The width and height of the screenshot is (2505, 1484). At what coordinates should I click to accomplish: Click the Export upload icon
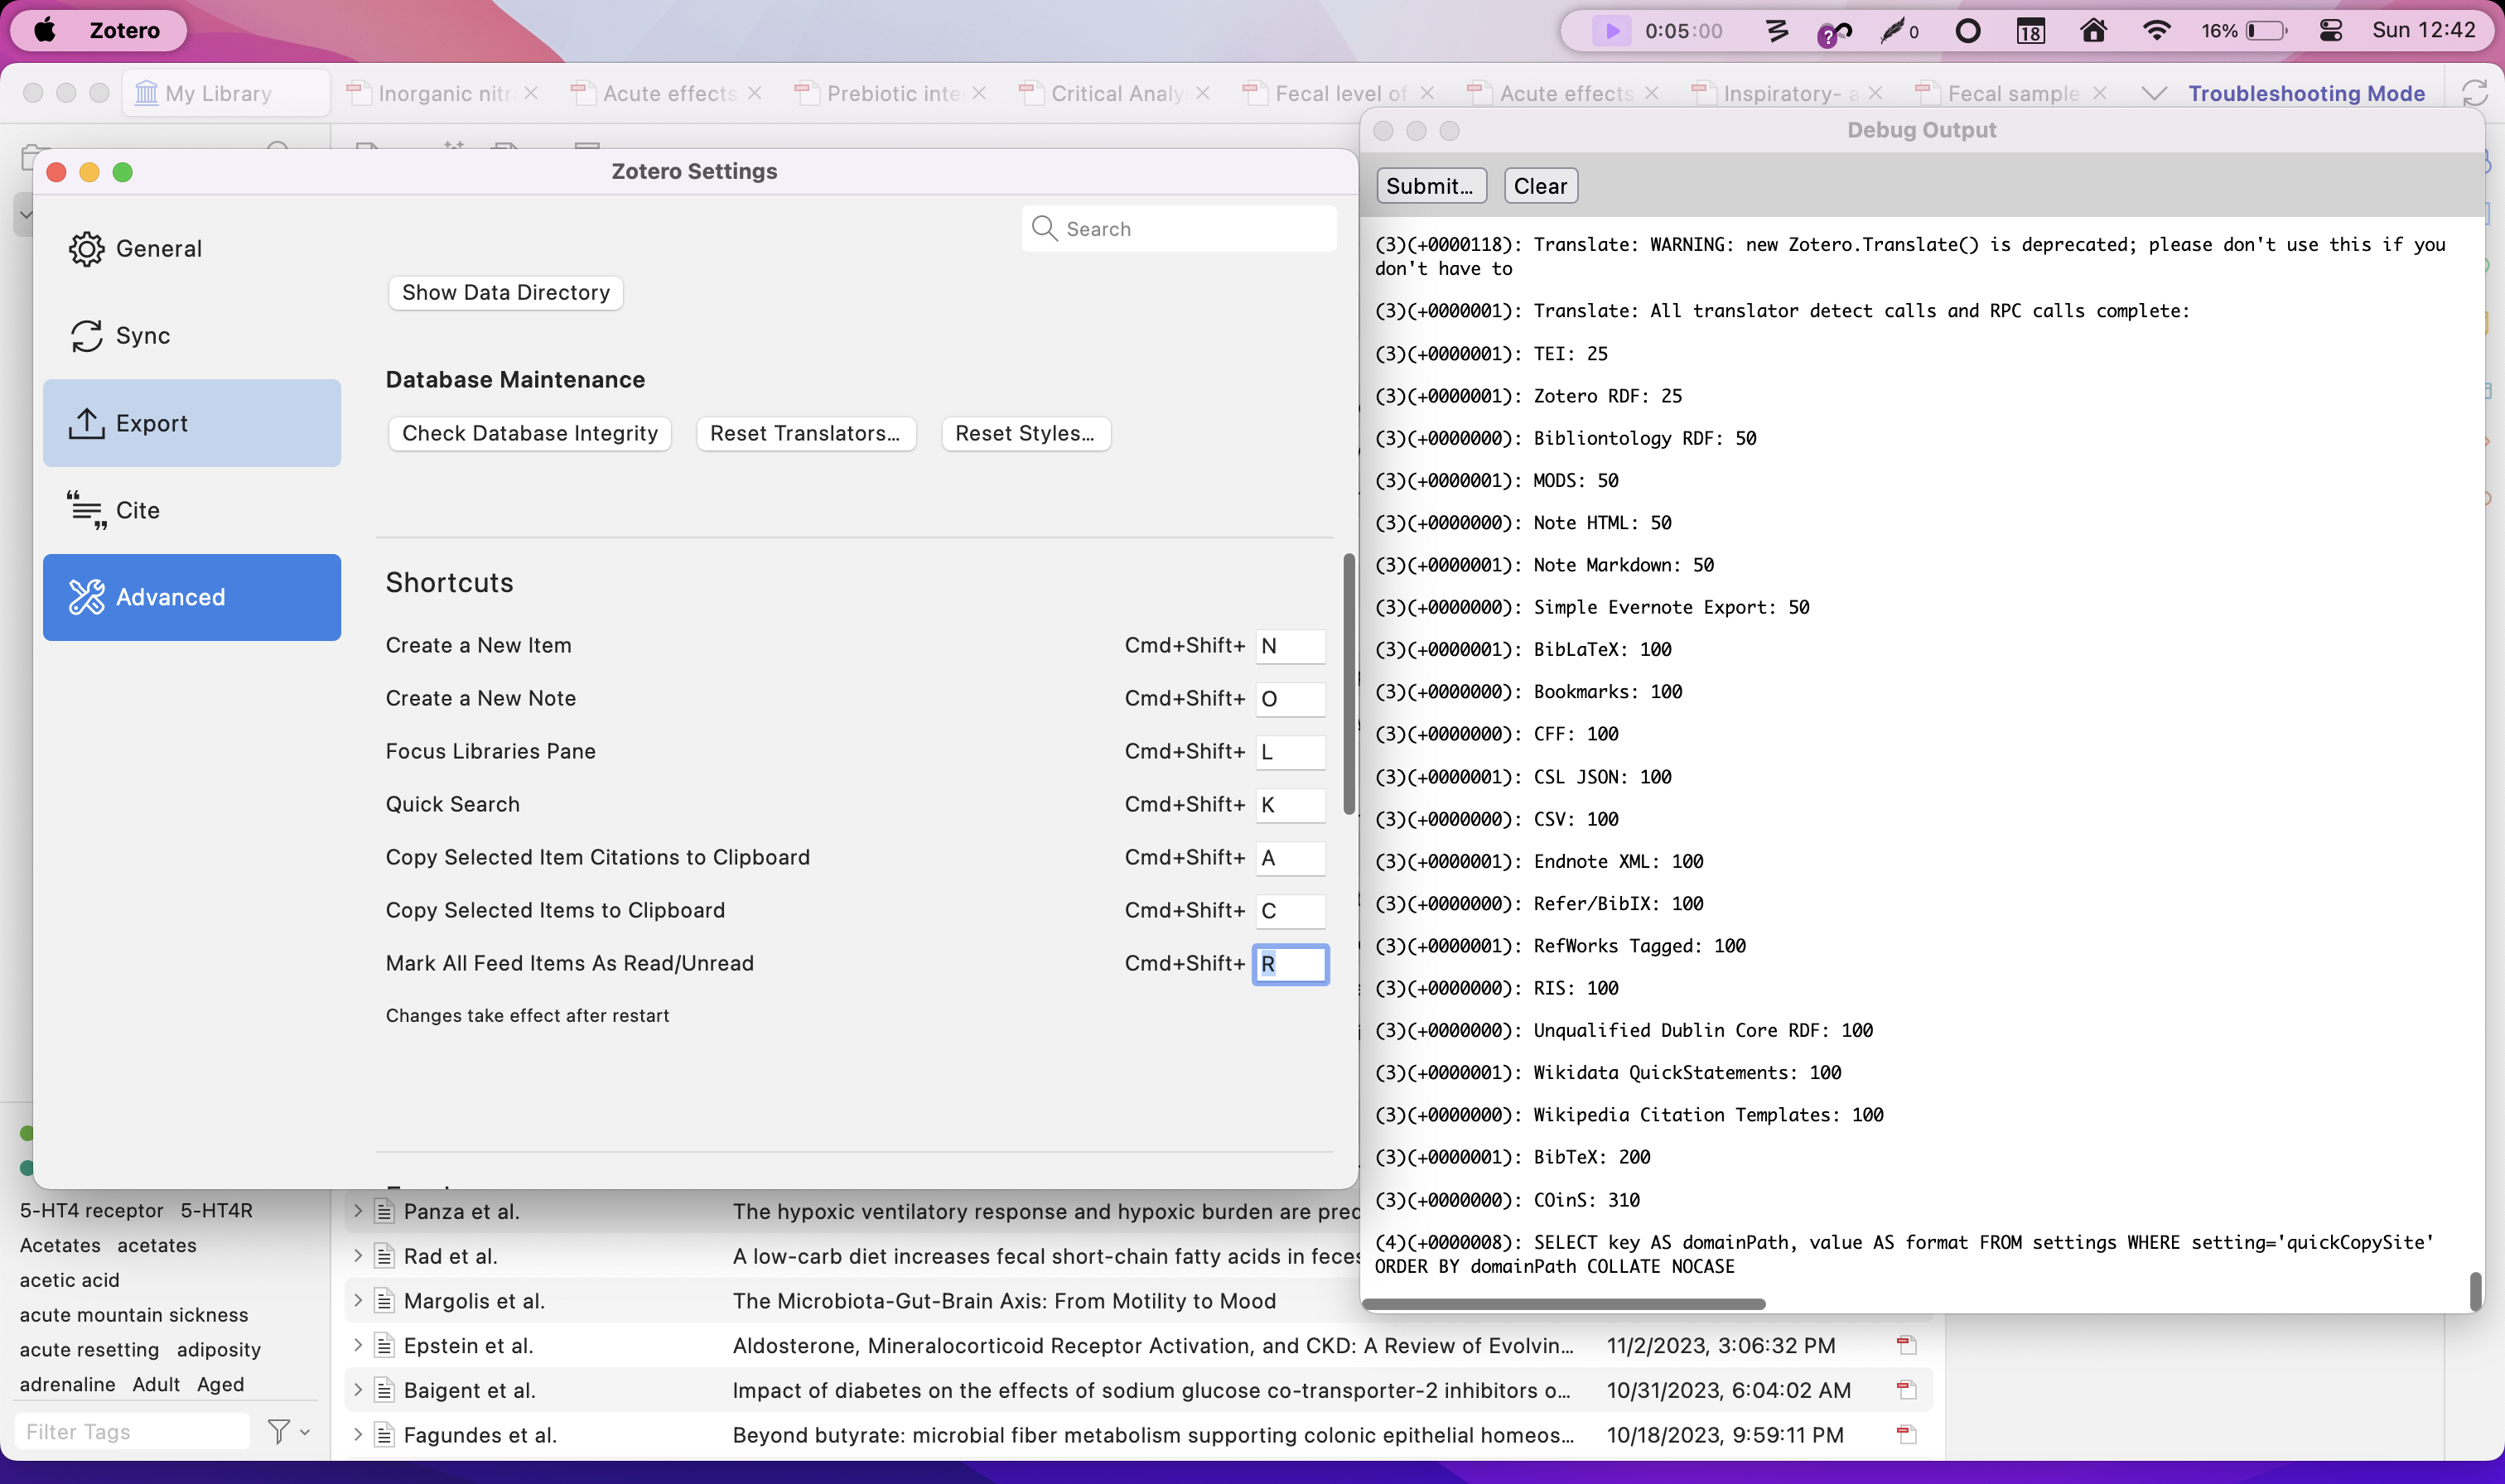(x=86, y=424)
